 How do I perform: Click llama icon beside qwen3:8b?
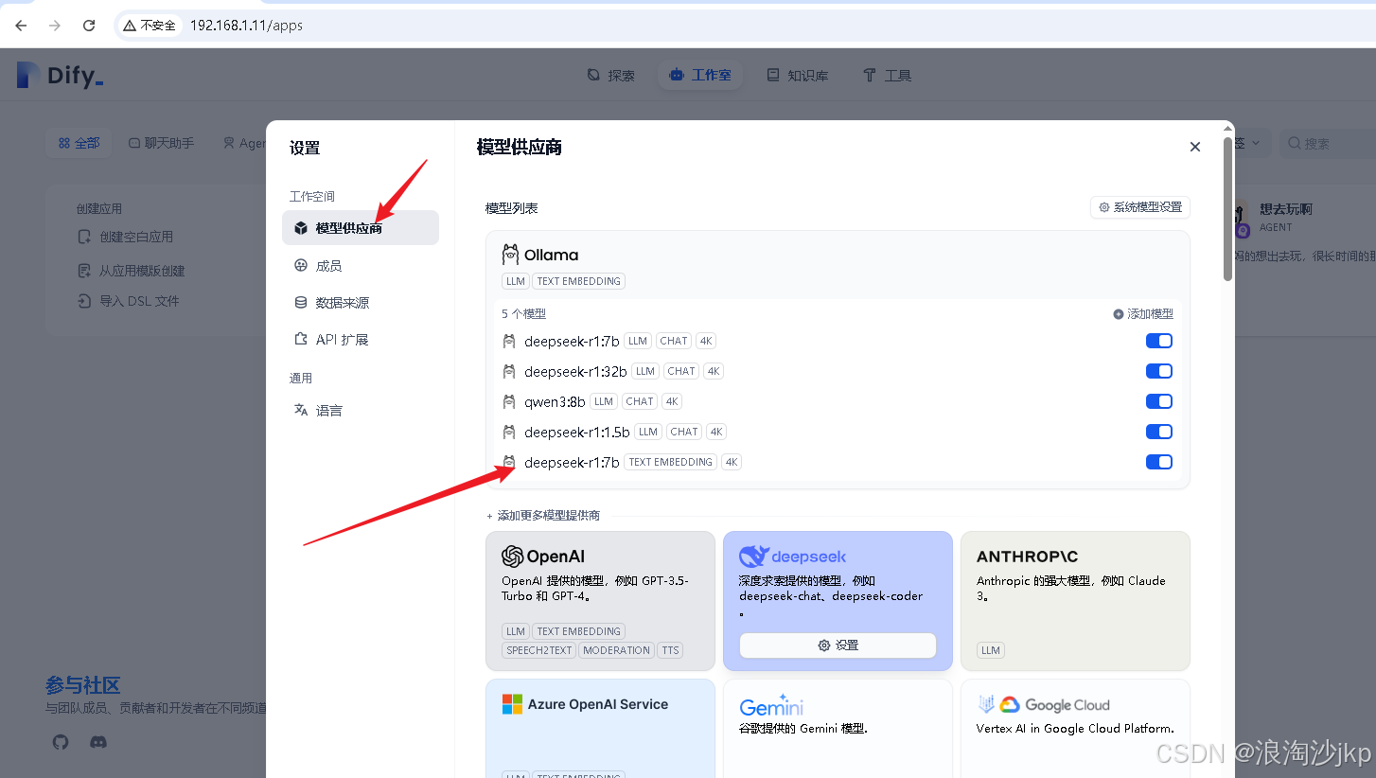509,401
